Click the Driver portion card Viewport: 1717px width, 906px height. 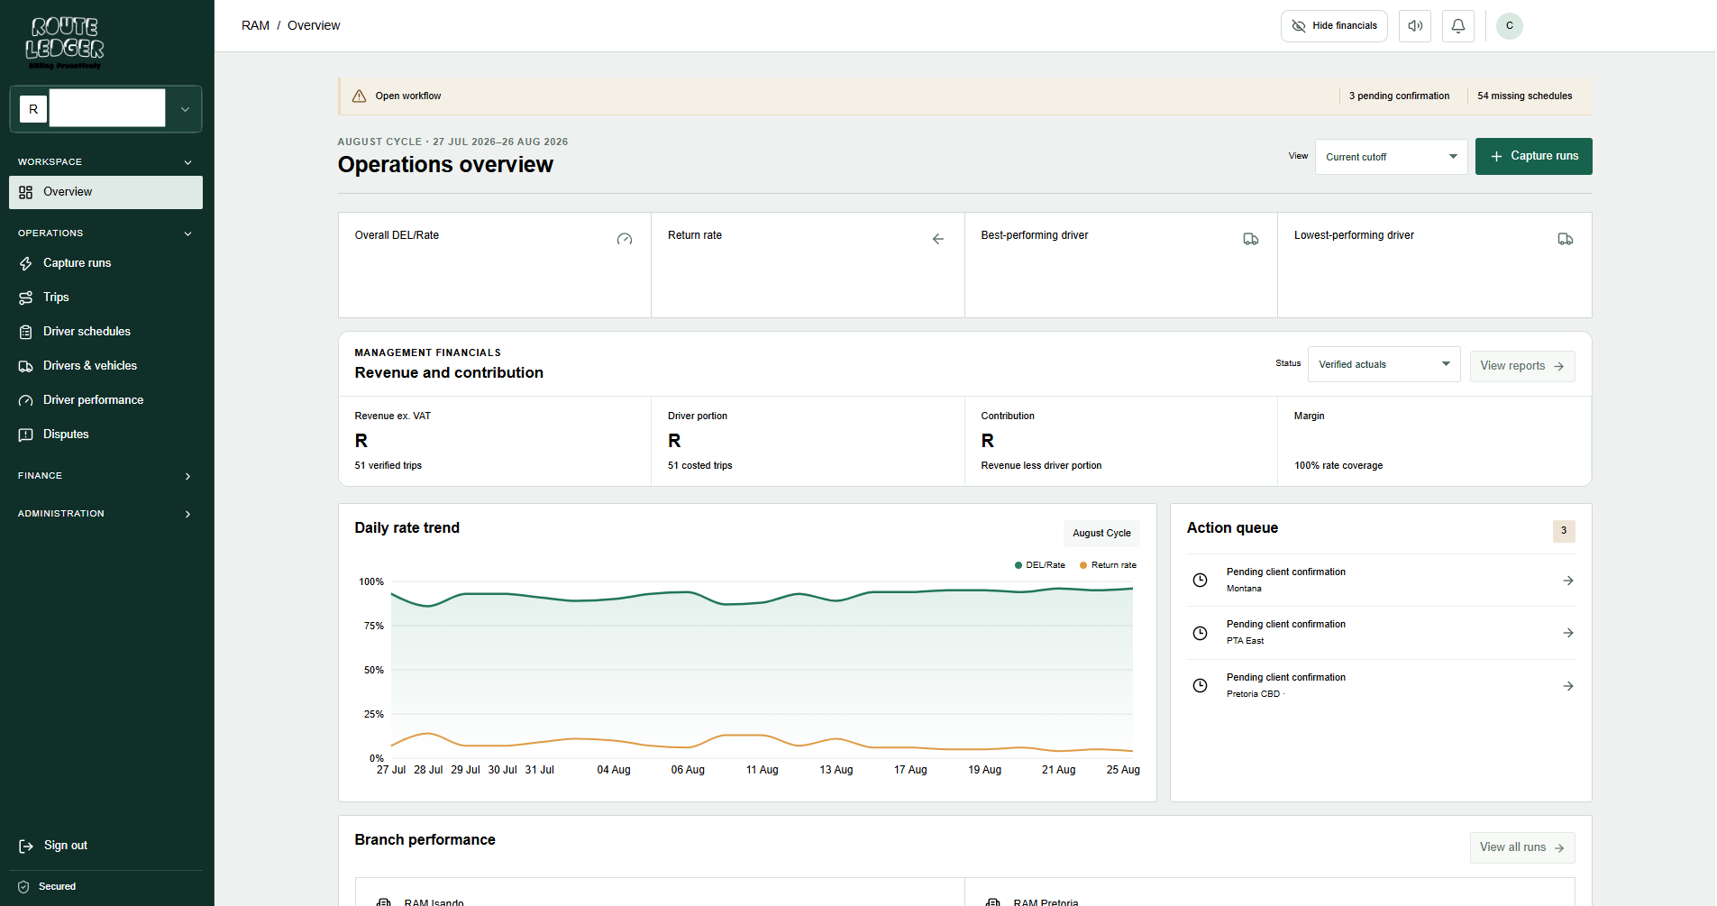808,442
